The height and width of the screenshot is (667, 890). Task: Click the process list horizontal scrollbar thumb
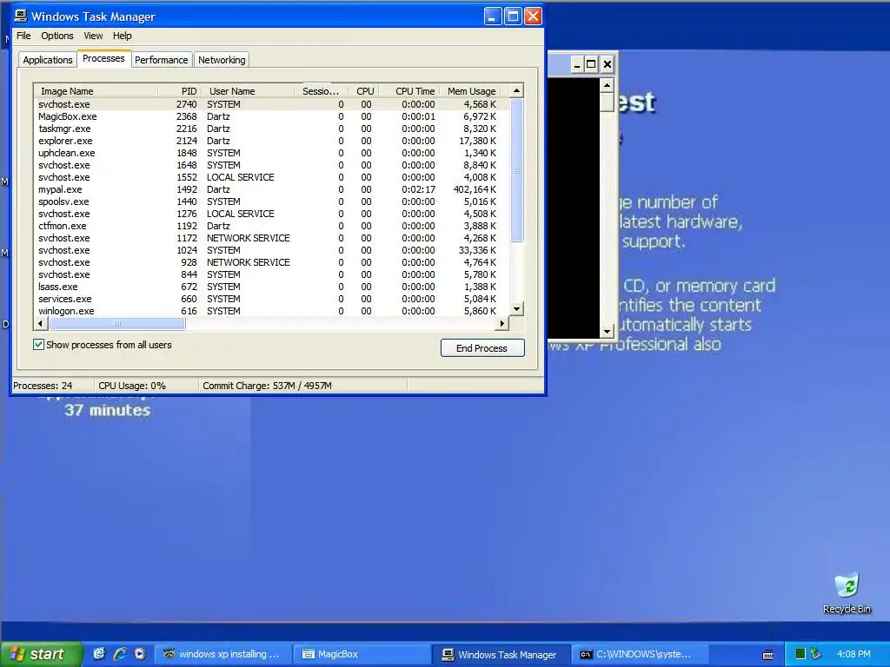tap(117, 323)
